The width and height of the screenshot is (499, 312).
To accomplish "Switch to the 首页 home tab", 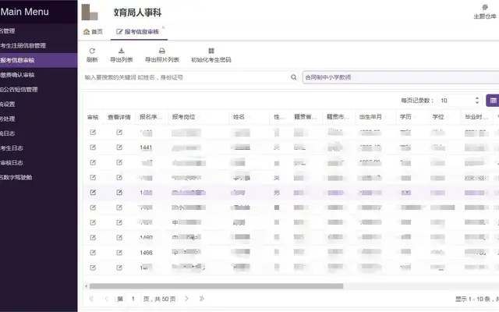I will 93,31.
